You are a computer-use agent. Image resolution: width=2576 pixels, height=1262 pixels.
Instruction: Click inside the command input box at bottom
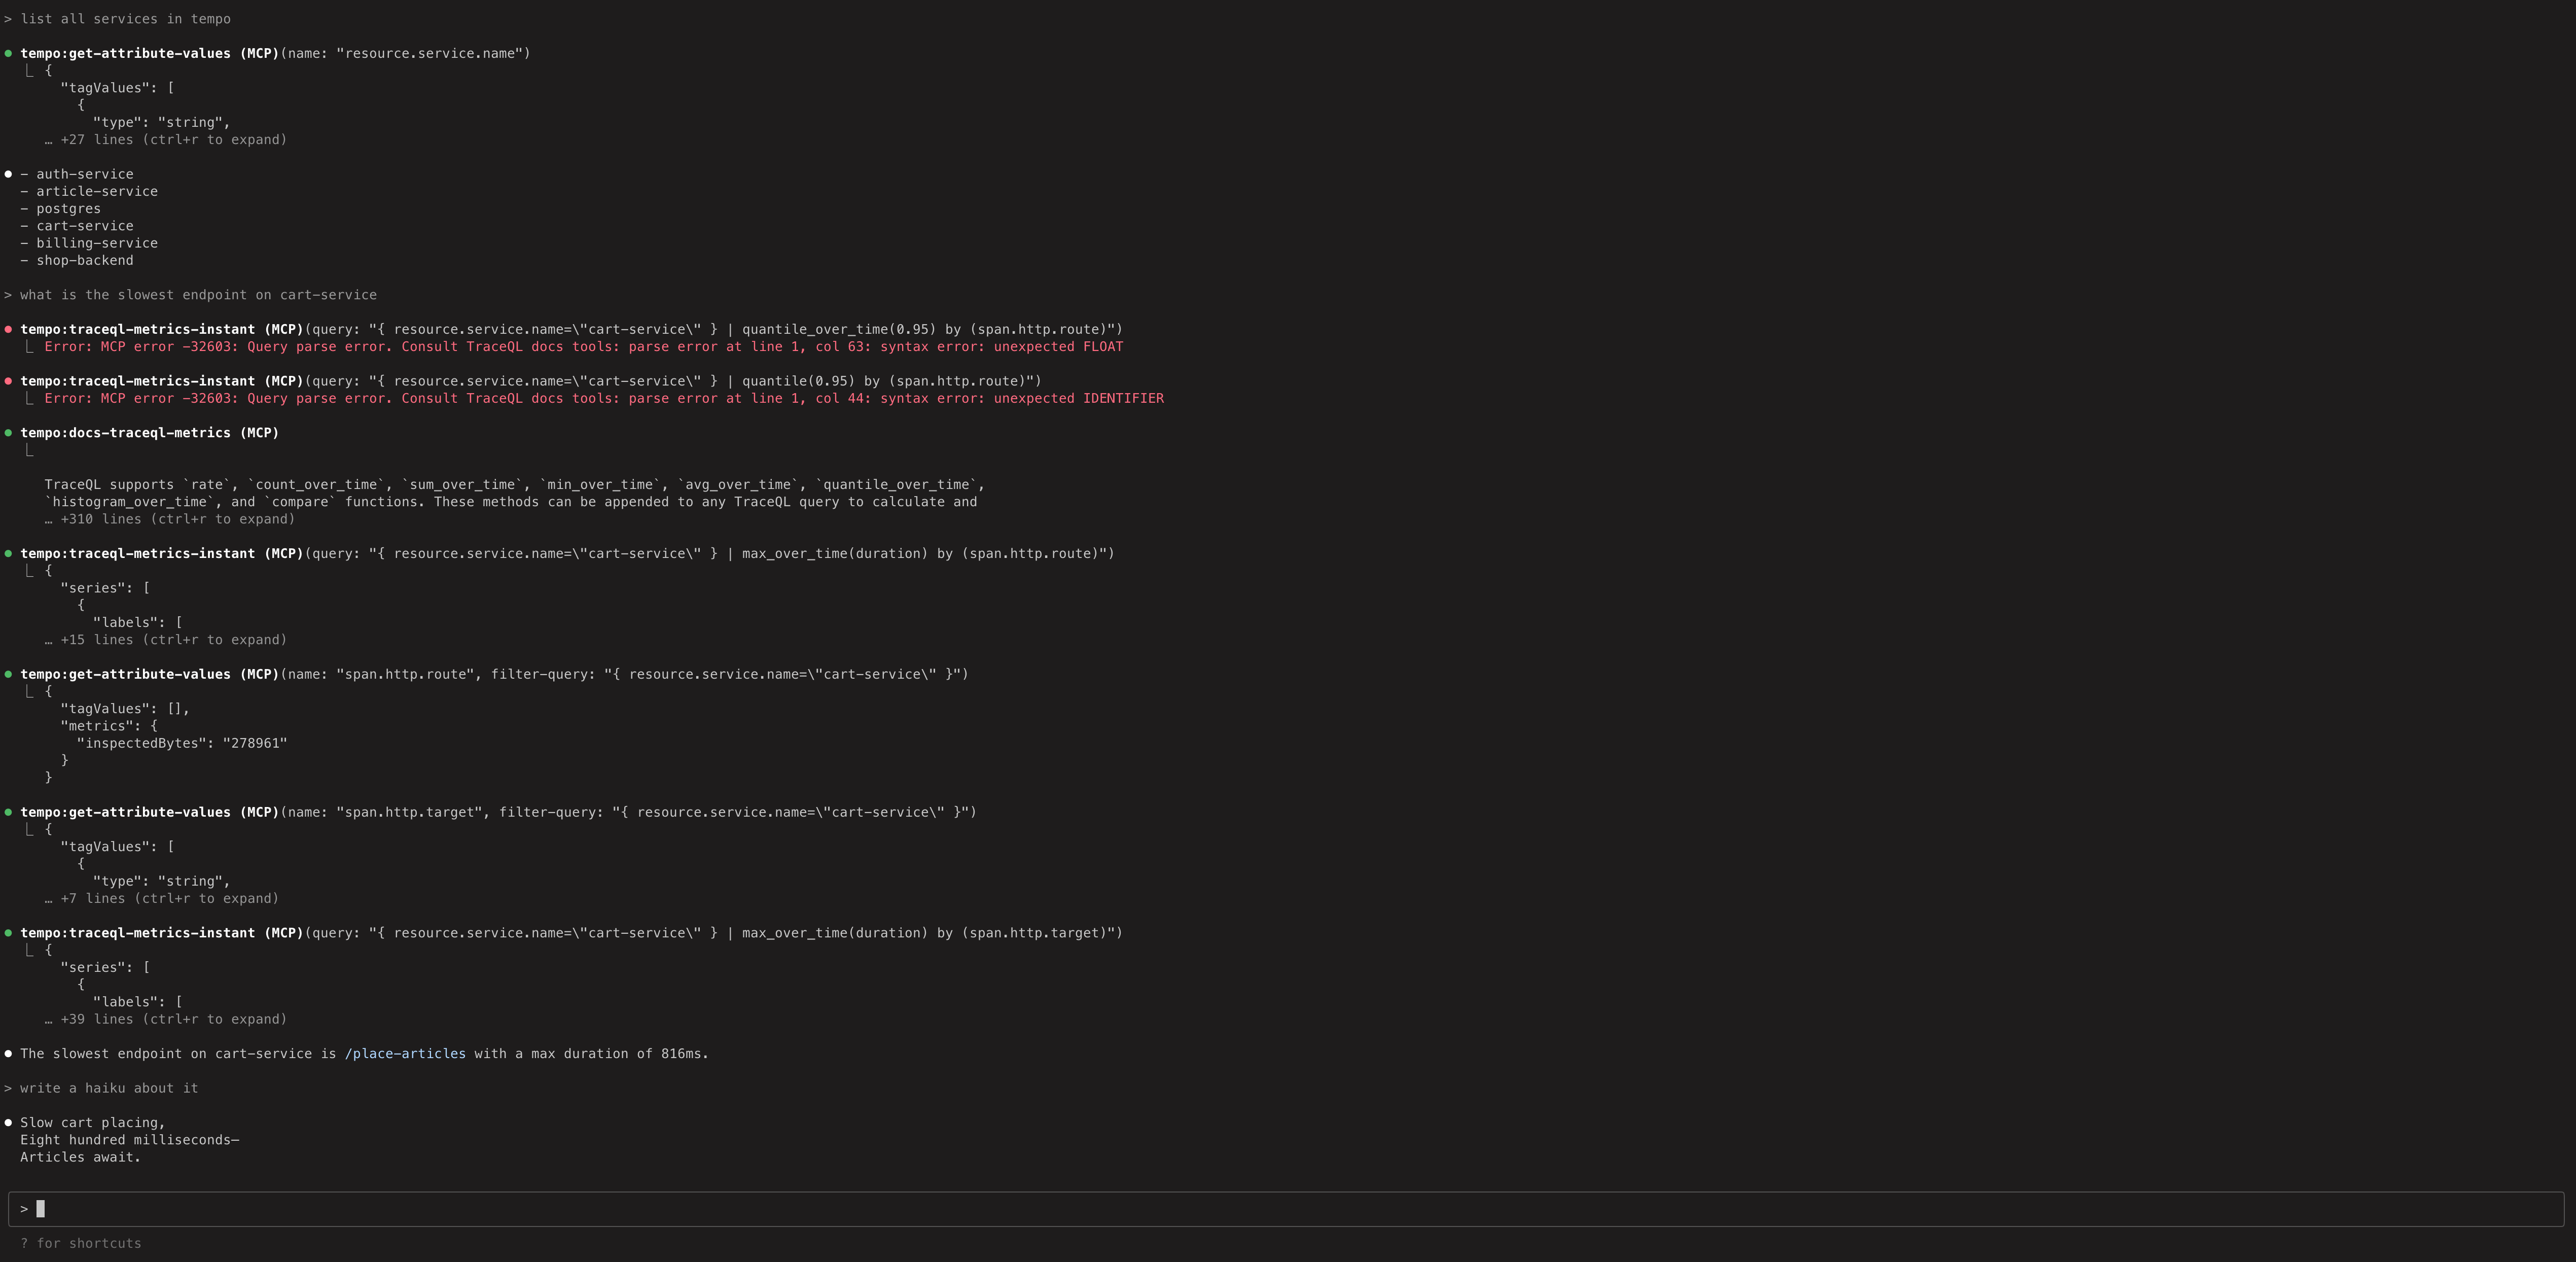coord(400,1209)
